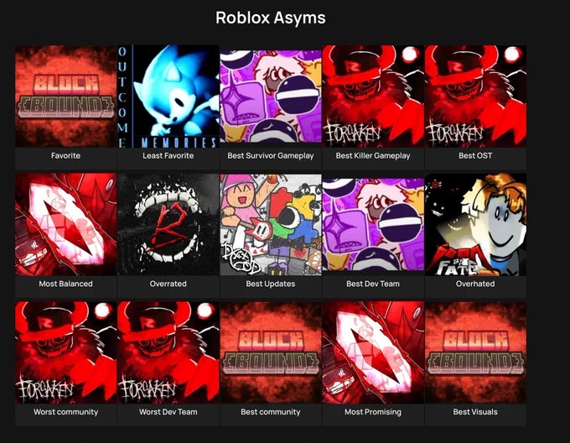Click the 'Roblox Asyms' title
The height and width of the screenshot is (443, 570).
[271, 18]
